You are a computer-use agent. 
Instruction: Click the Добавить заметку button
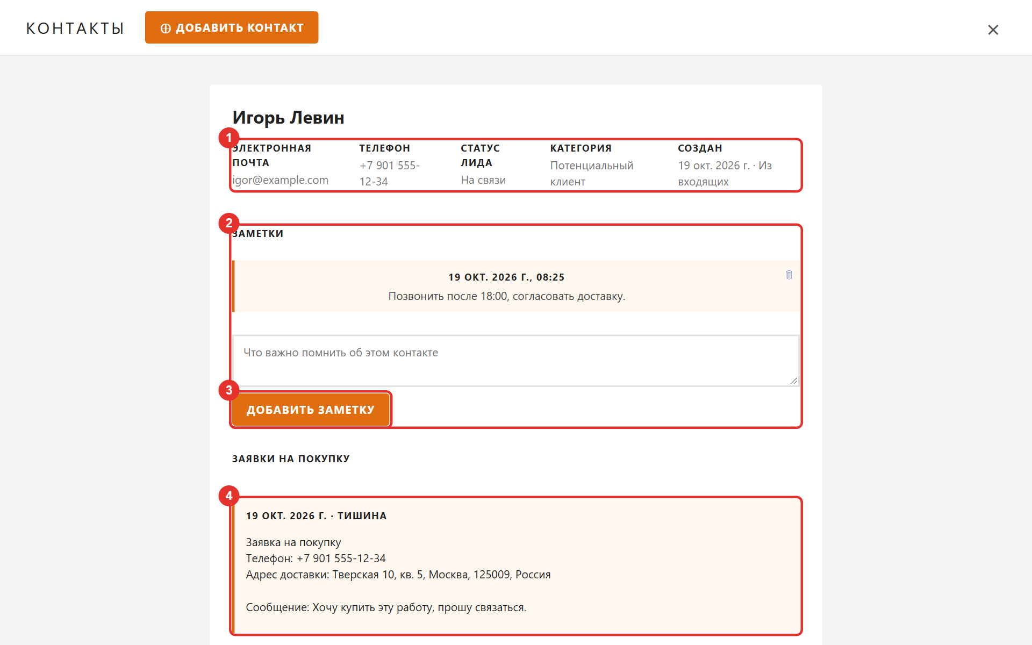[x=311, y=410]
